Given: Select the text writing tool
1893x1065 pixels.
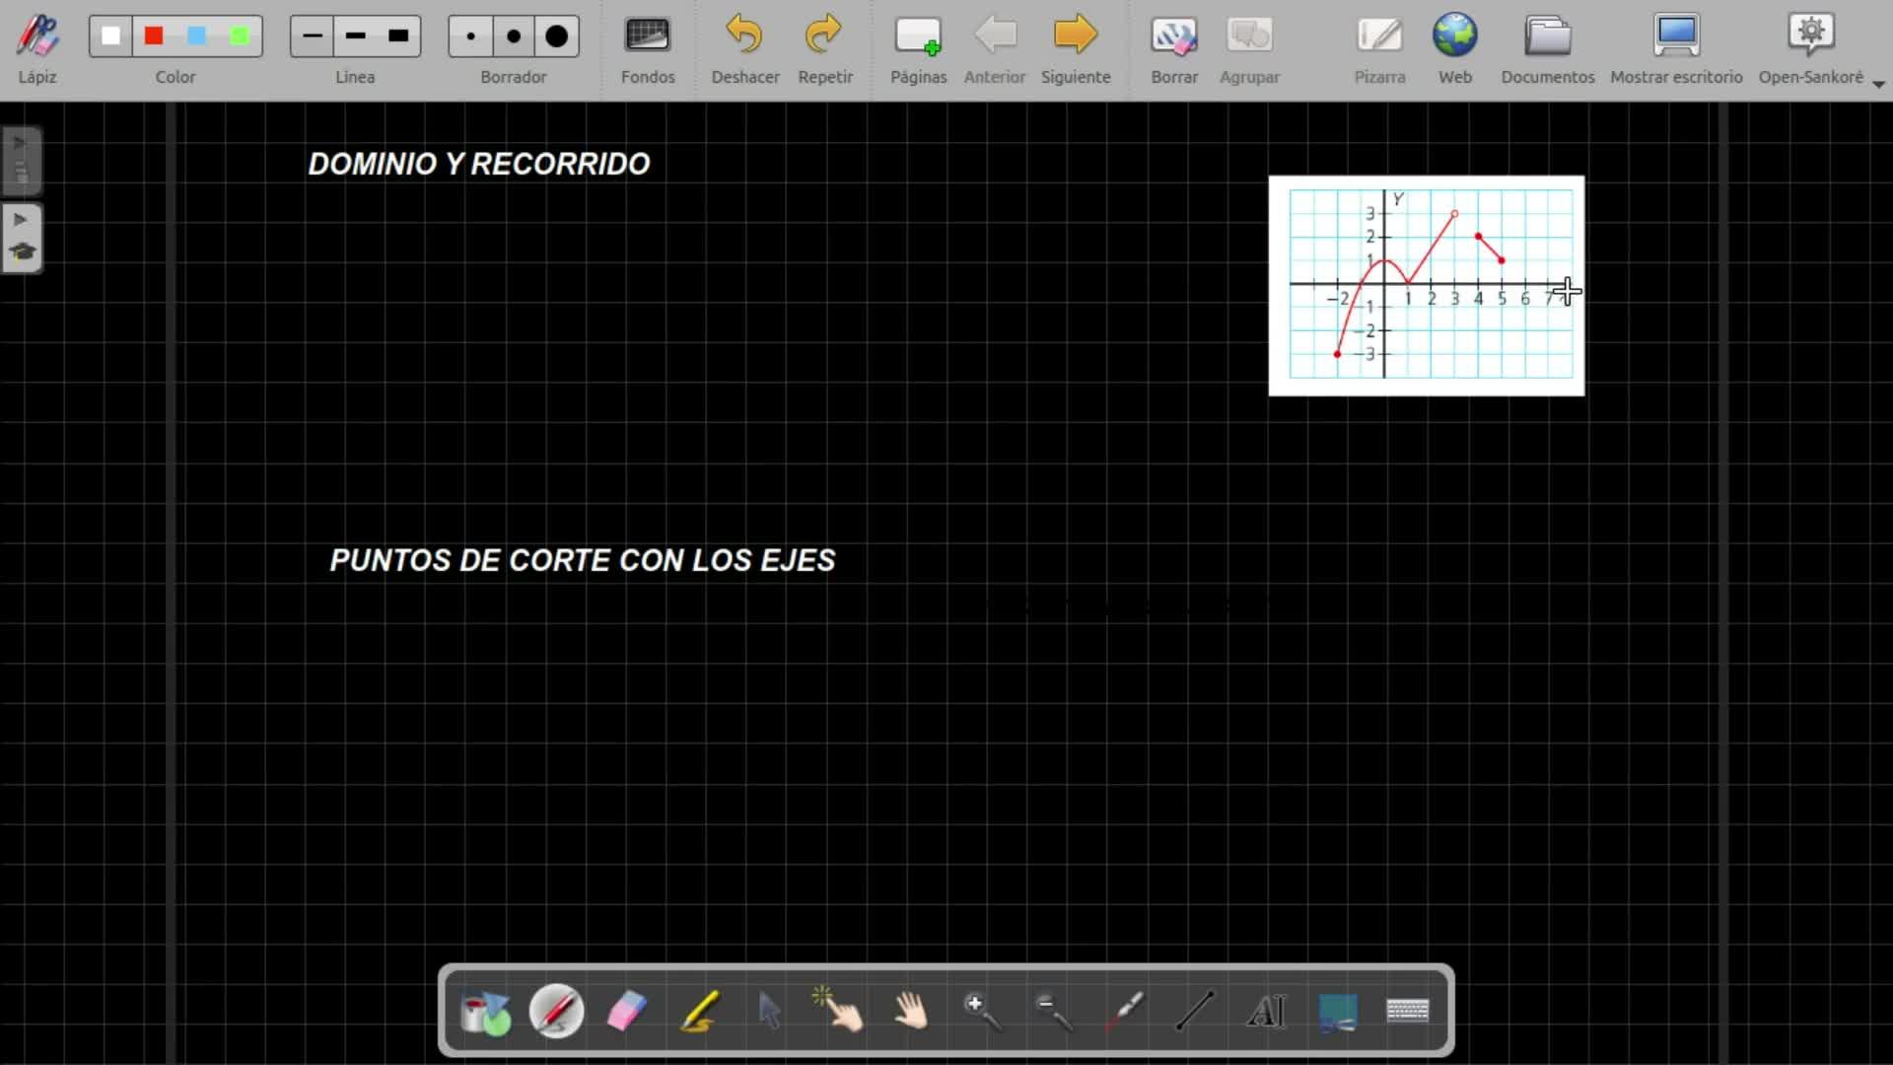Looking at the screenshot, I should [x=1266, y=1011].
